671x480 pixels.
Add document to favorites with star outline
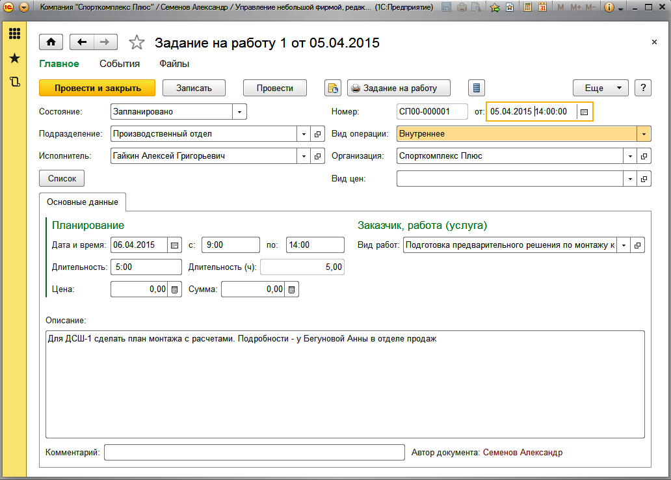137,43
